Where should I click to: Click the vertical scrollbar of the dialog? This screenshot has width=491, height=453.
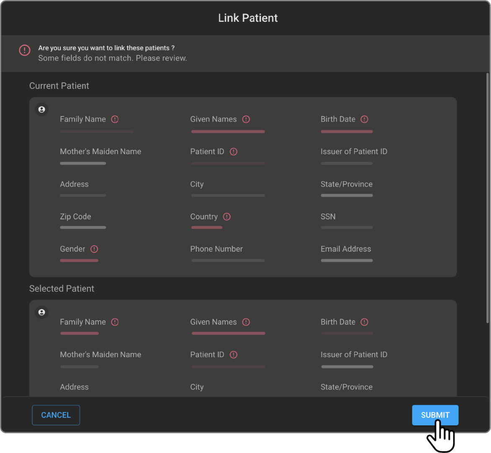[x=487, y=197]
